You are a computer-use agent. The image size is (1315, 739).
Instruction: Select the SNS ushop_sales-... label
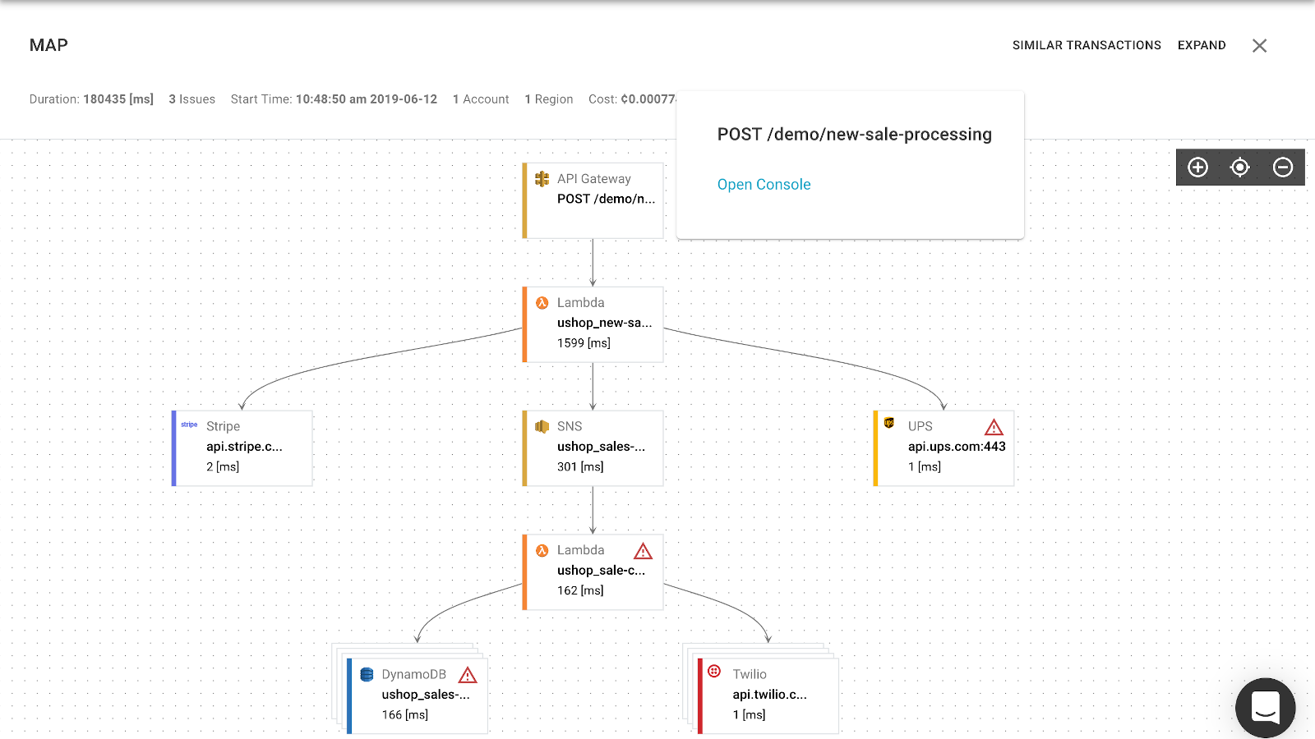(601, 447)
